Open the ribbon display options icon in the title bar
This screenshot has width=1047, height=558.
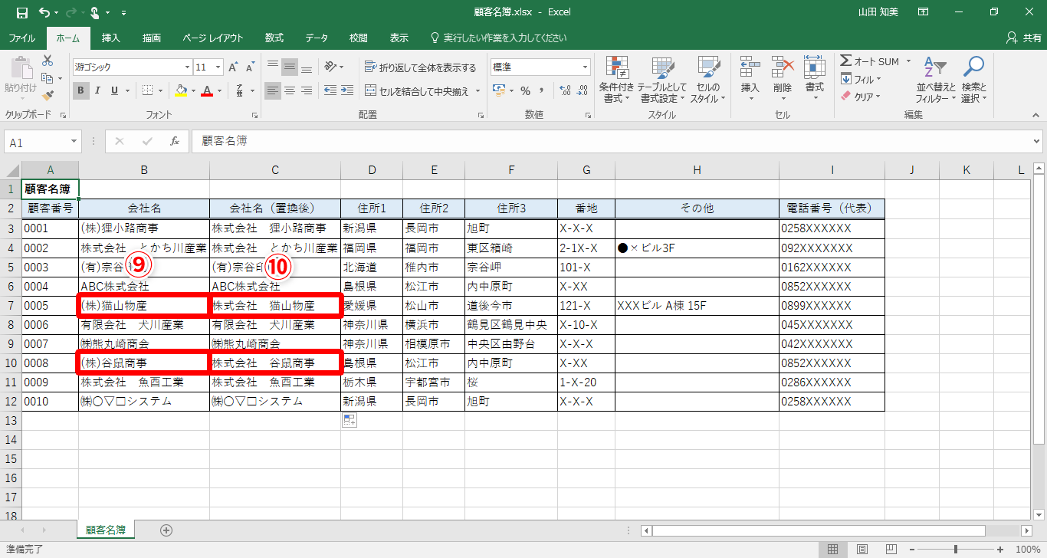(x=924, y=12)
